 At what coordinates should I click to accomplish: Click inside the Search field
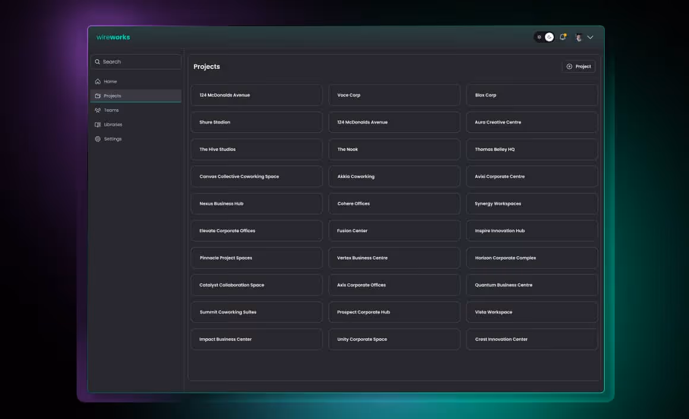click(136, 61)
